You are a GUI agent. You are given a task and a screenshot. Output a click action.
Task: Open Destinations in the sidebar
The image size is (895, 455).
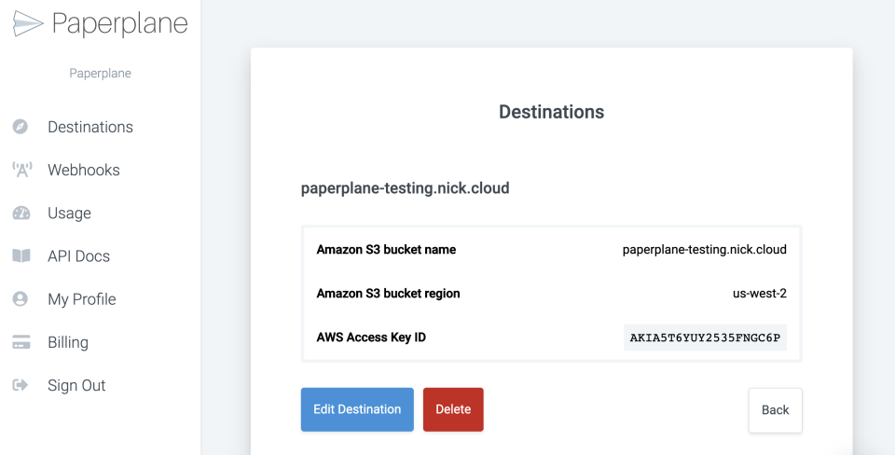pos(90,127)
